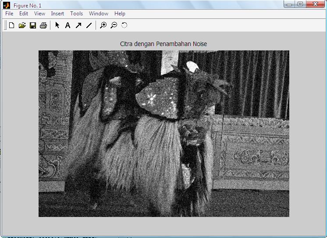Open the View menu
Image resolution: width=327 pixels, height=238 pixels.
tap(39, 14)
